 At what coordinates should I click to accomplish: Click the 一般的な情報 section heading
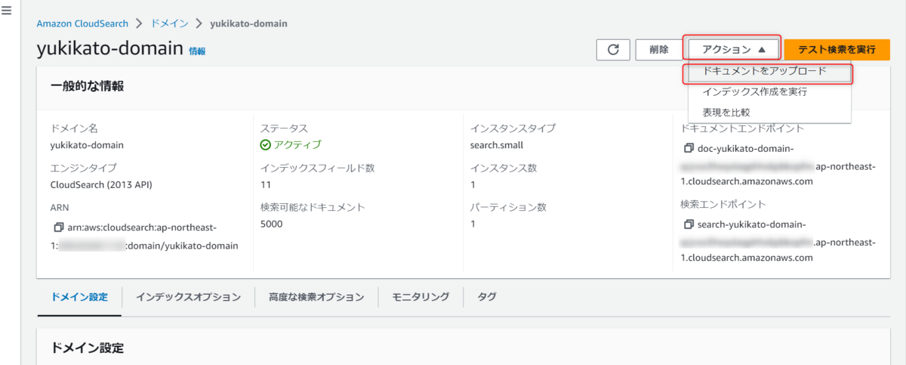pos(87,86)
